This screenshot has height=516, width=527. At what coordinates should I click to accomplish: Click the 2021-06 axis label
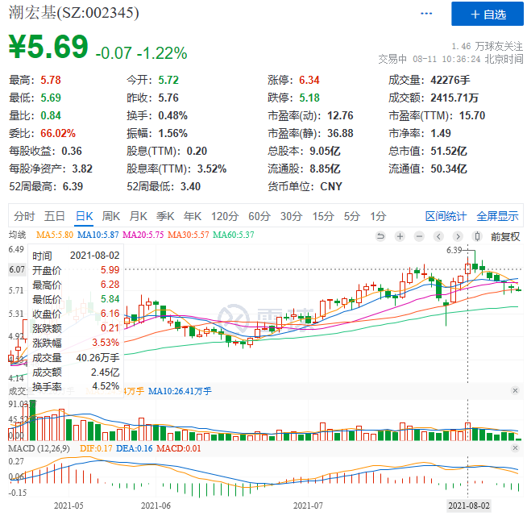click(156, 506)
